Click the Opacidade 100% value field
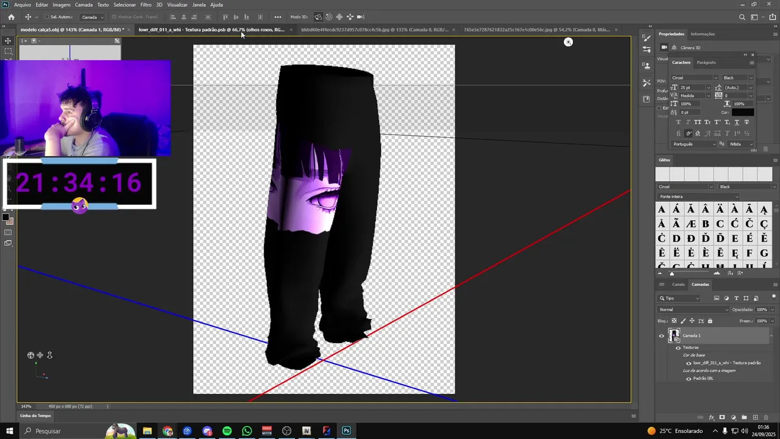 pyautogui.click(x=762, y=309)
